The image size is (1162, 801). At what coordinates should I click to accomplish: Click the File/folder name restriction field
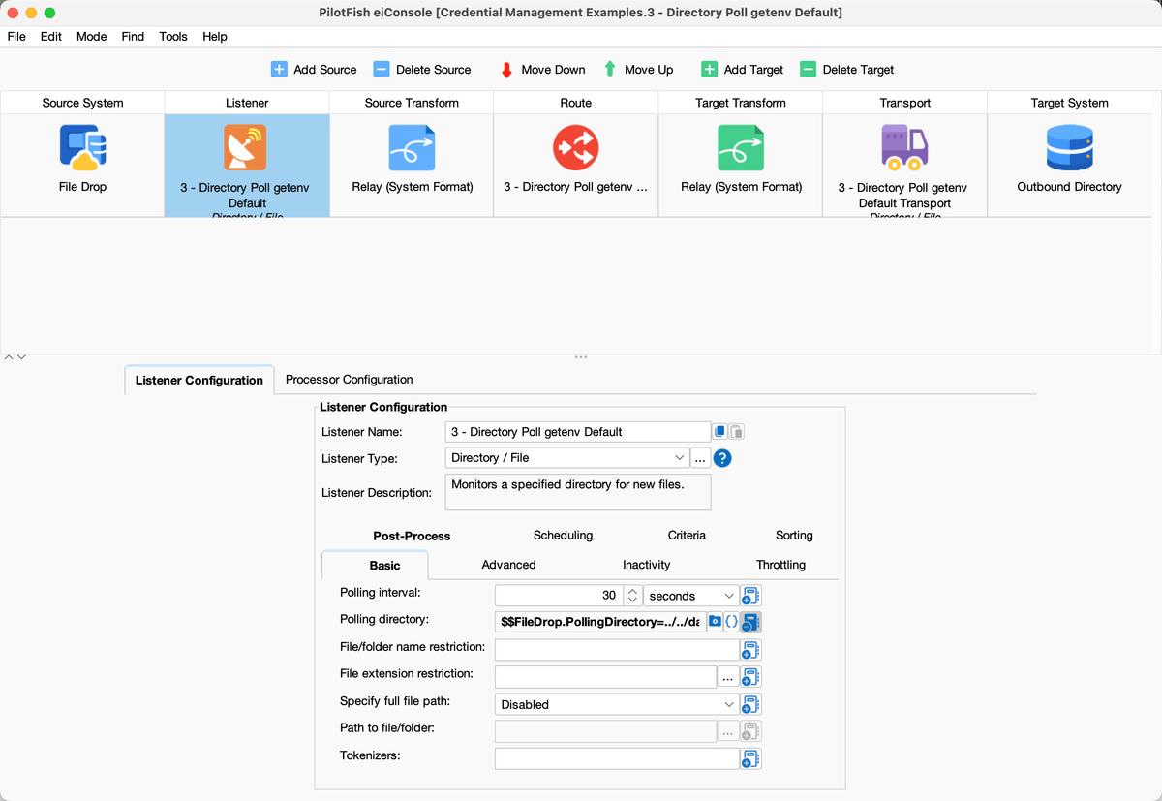617,650
